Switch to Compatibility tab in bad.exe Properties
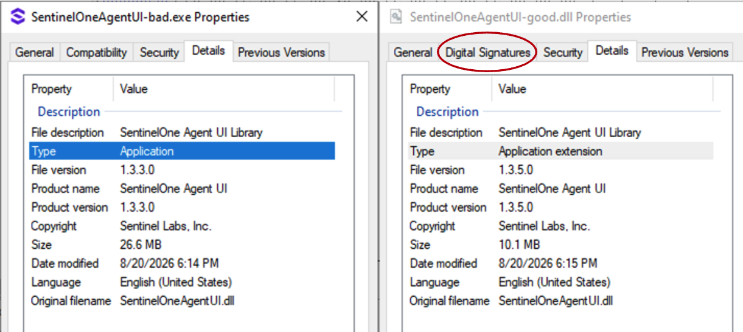 pos(96,53)
